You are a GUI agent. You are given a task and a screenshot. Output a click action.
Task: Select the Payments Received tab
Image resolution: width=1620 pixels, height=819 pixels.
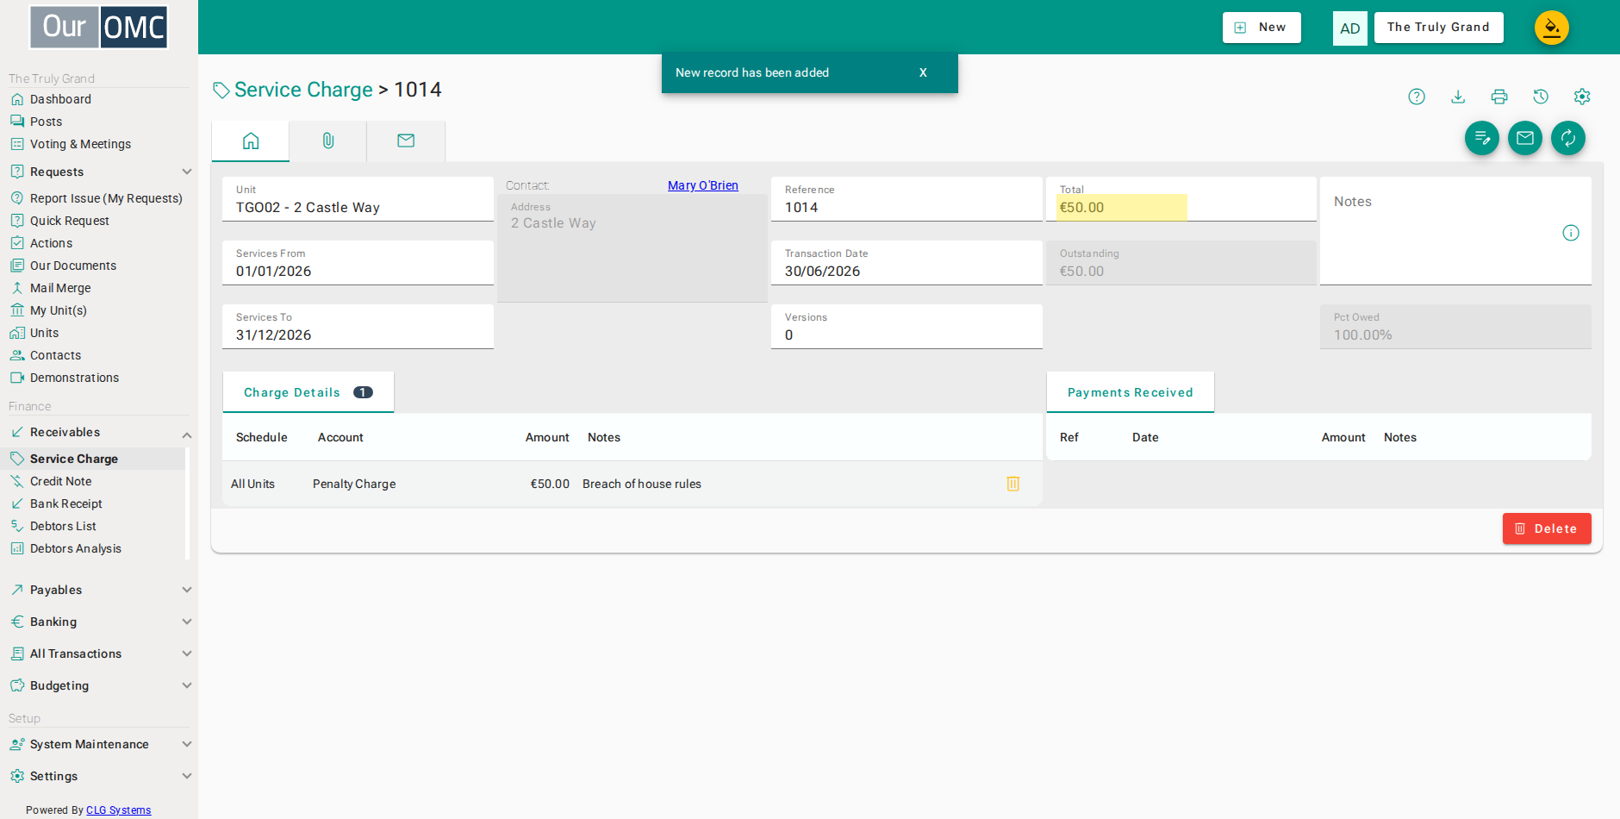pyautogui.click(x=1131, y=392)
